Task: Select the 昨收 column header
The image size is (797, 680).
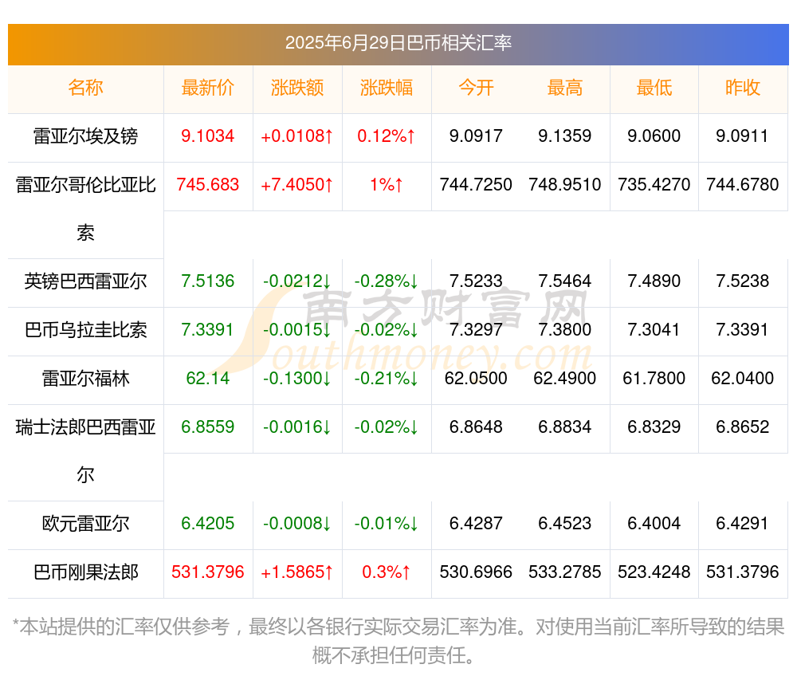Action: tap(743, 88)
